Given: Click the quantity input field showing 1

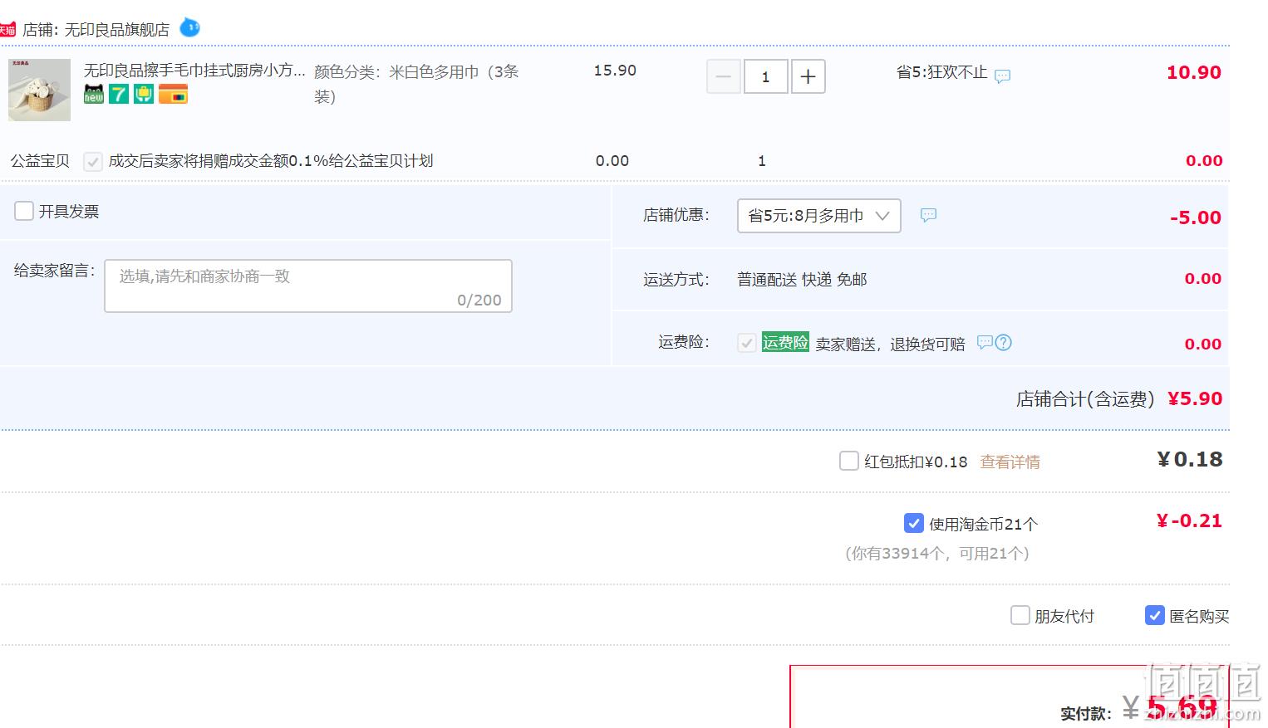Looking at the screenshot, I should [x=765, y=77].
